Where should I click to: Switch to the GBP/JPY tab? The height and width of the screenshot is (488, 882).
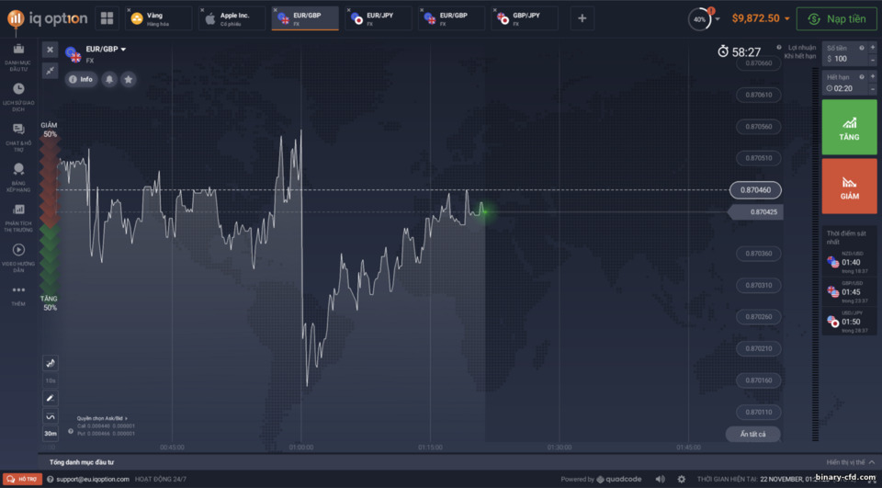tap(525, 18)
